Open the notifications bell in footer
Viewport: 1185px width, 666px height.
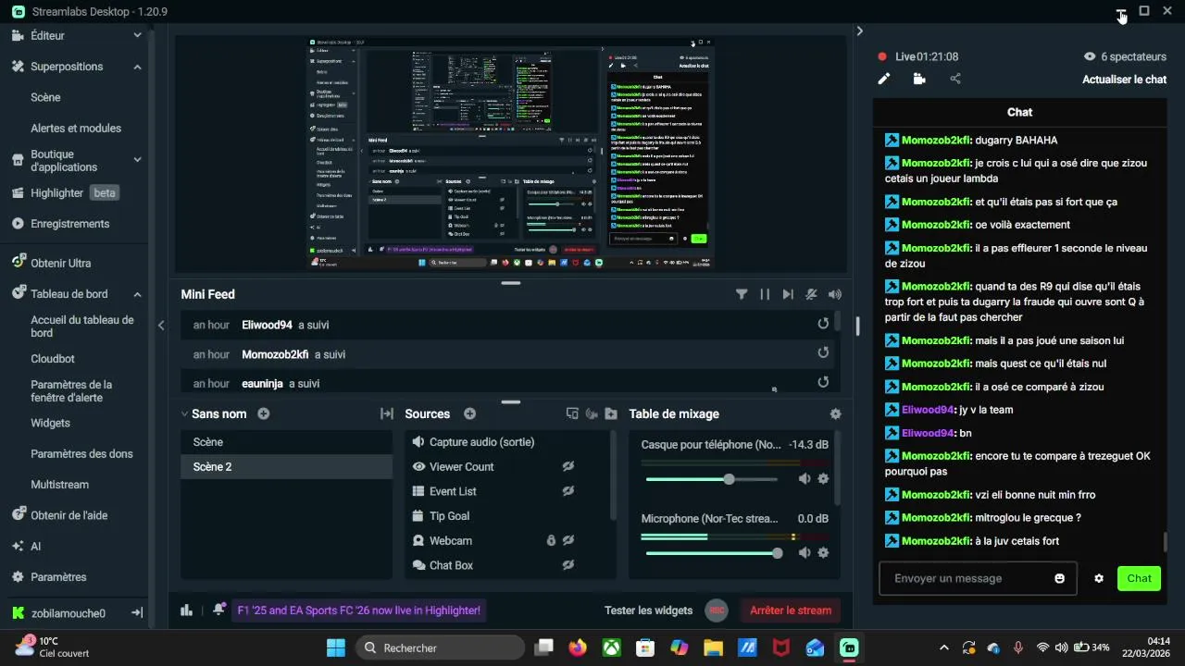click(x=218, y=610)
